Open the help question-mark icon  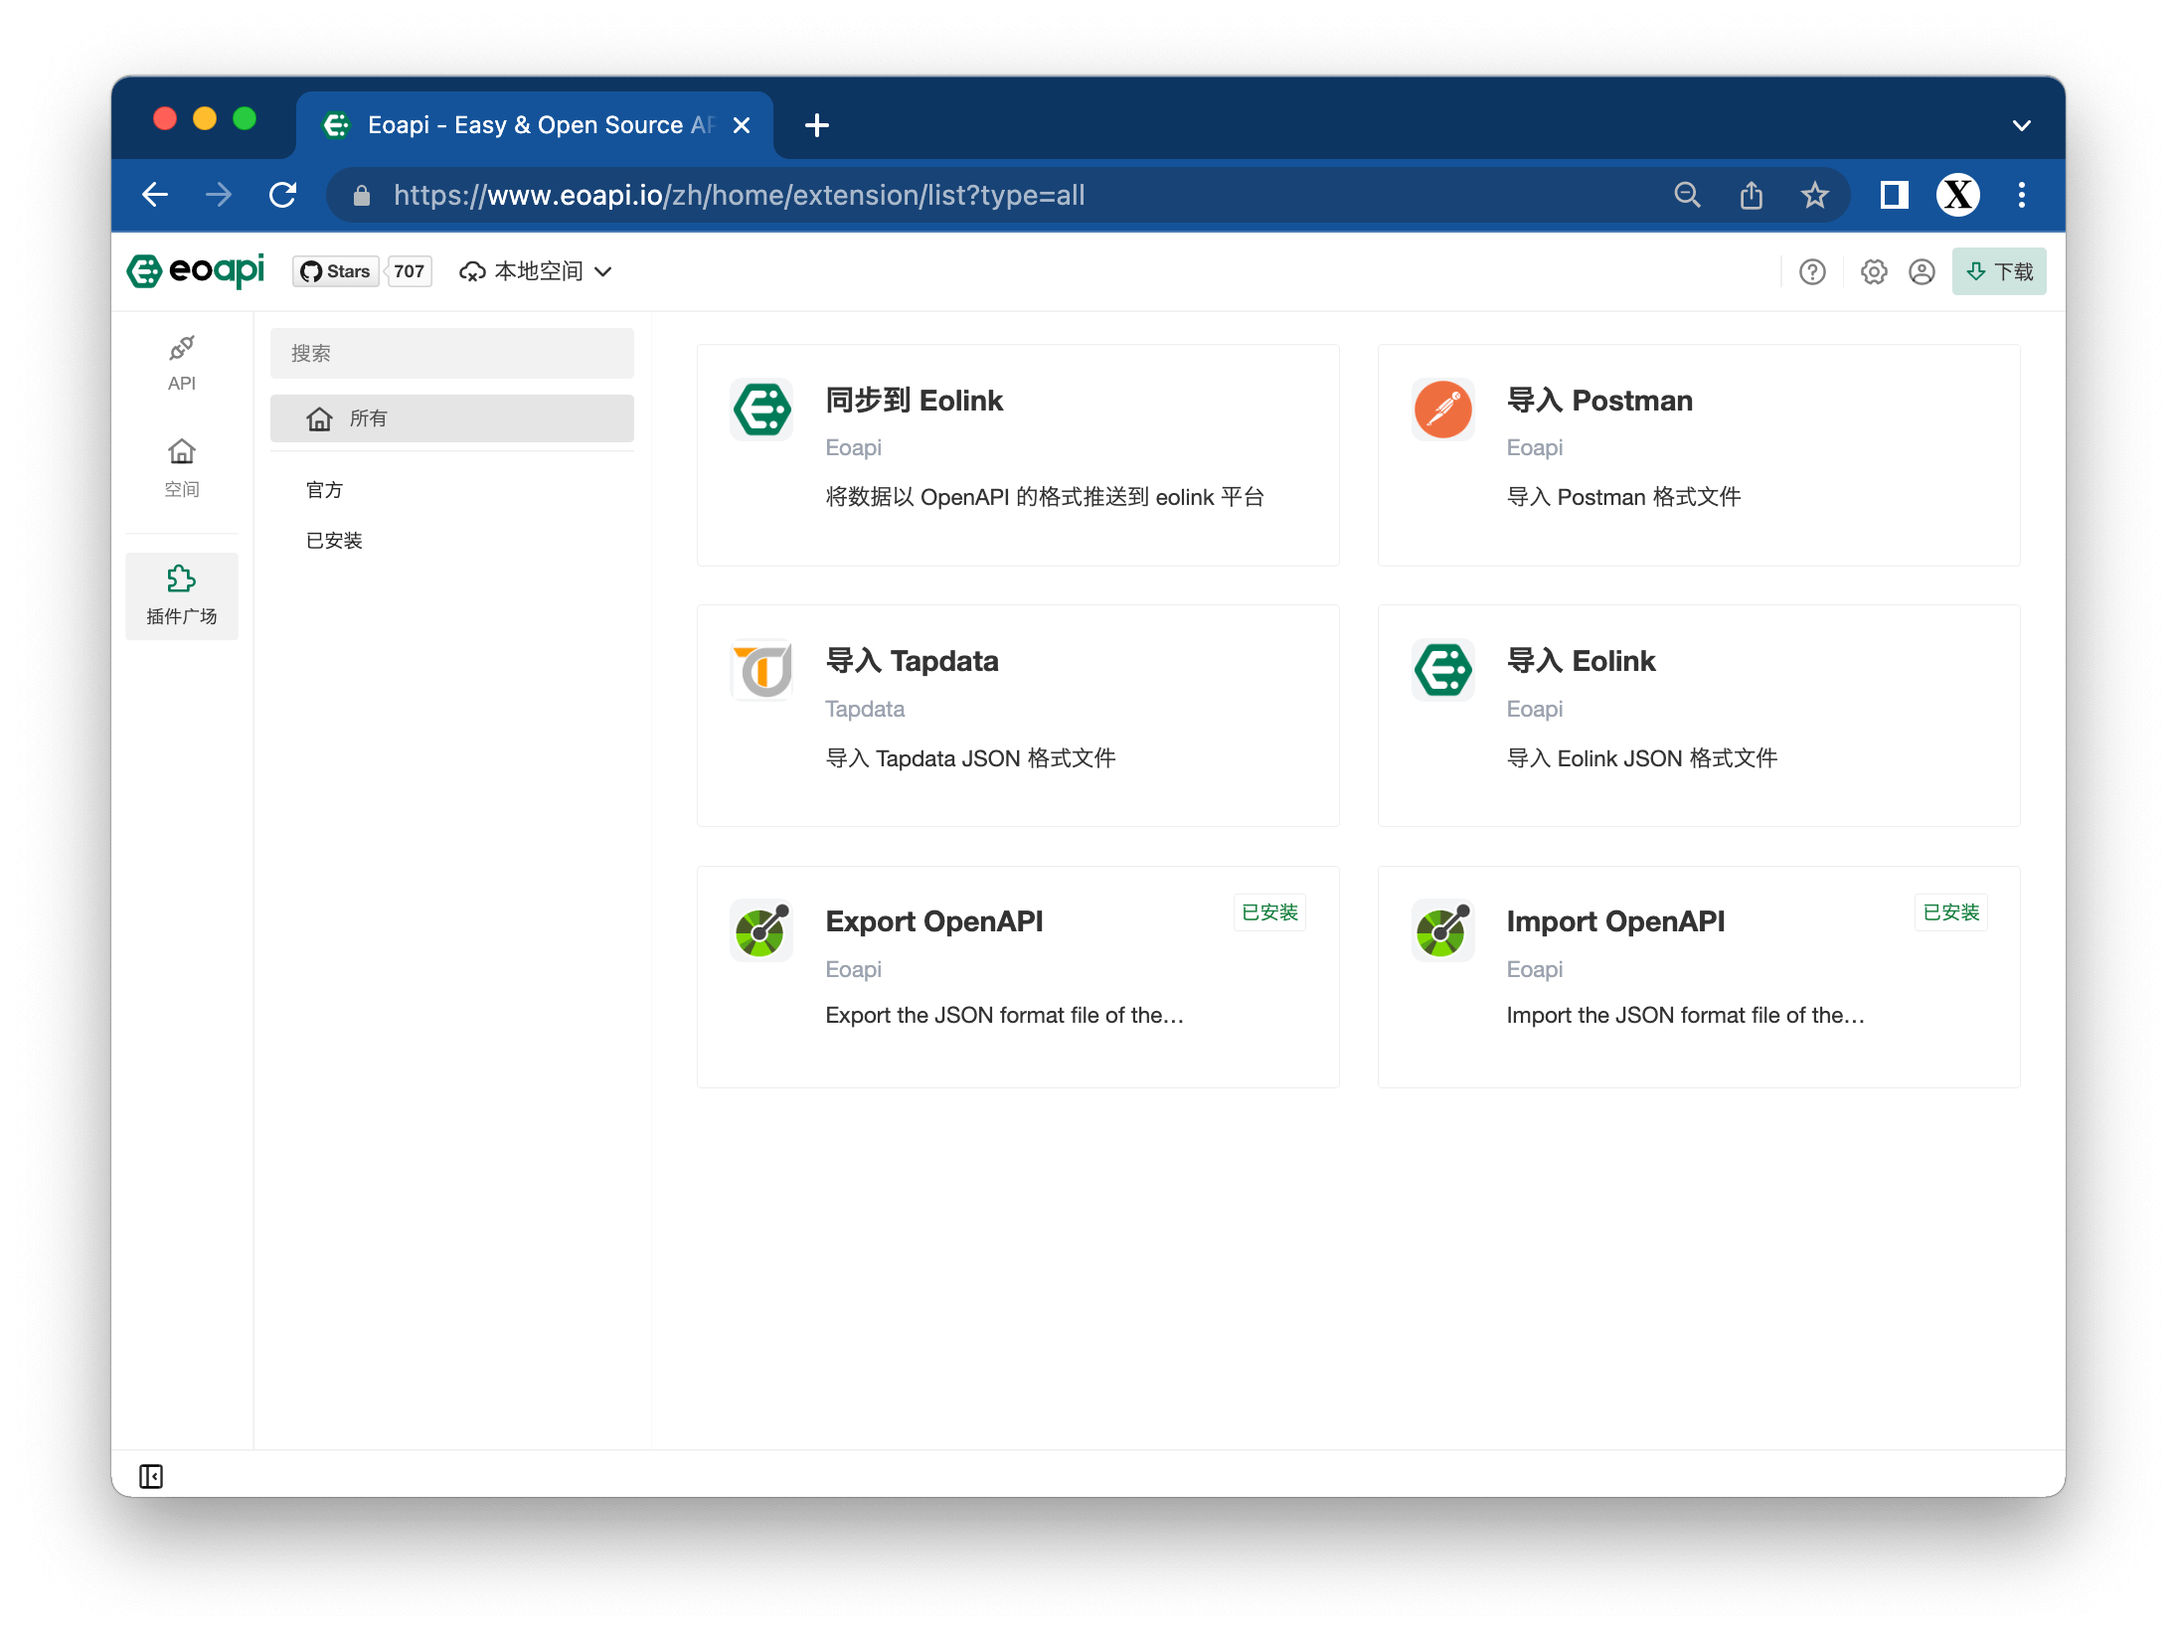point(1812,271)
